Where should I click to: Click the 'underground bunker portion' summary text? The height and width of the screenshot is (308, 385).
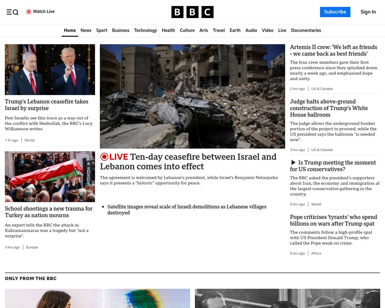(333, 131)
